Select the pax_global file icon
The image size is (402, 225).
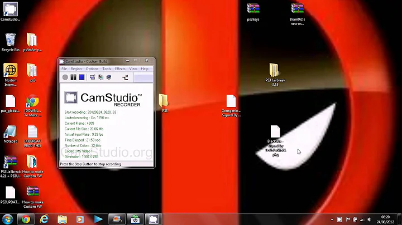(x=10, y=104)
